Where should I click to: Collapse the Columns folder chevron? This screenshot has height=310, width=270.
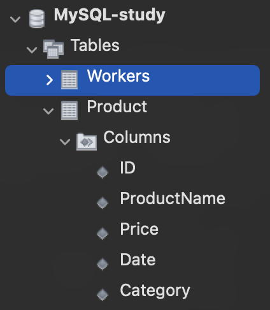65,142
